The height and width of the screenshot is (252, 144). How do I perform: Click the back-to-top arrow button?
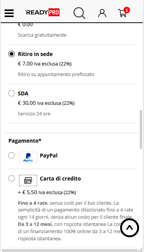[x=130, y=228]
